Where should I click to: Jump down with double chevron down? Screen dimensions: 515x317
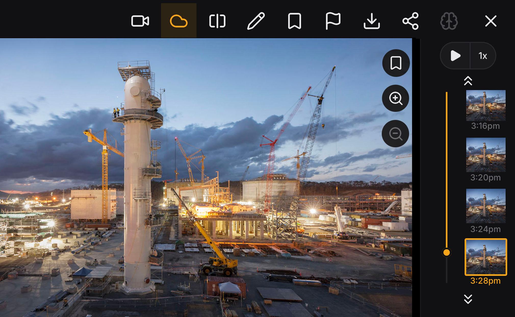coord(468,299)
